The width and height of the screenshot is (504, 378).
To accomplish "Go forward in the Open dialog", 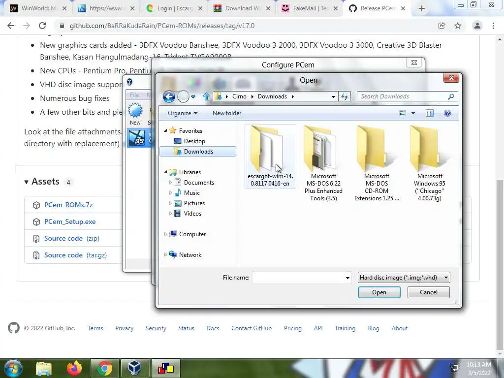I will click(183, 96).
